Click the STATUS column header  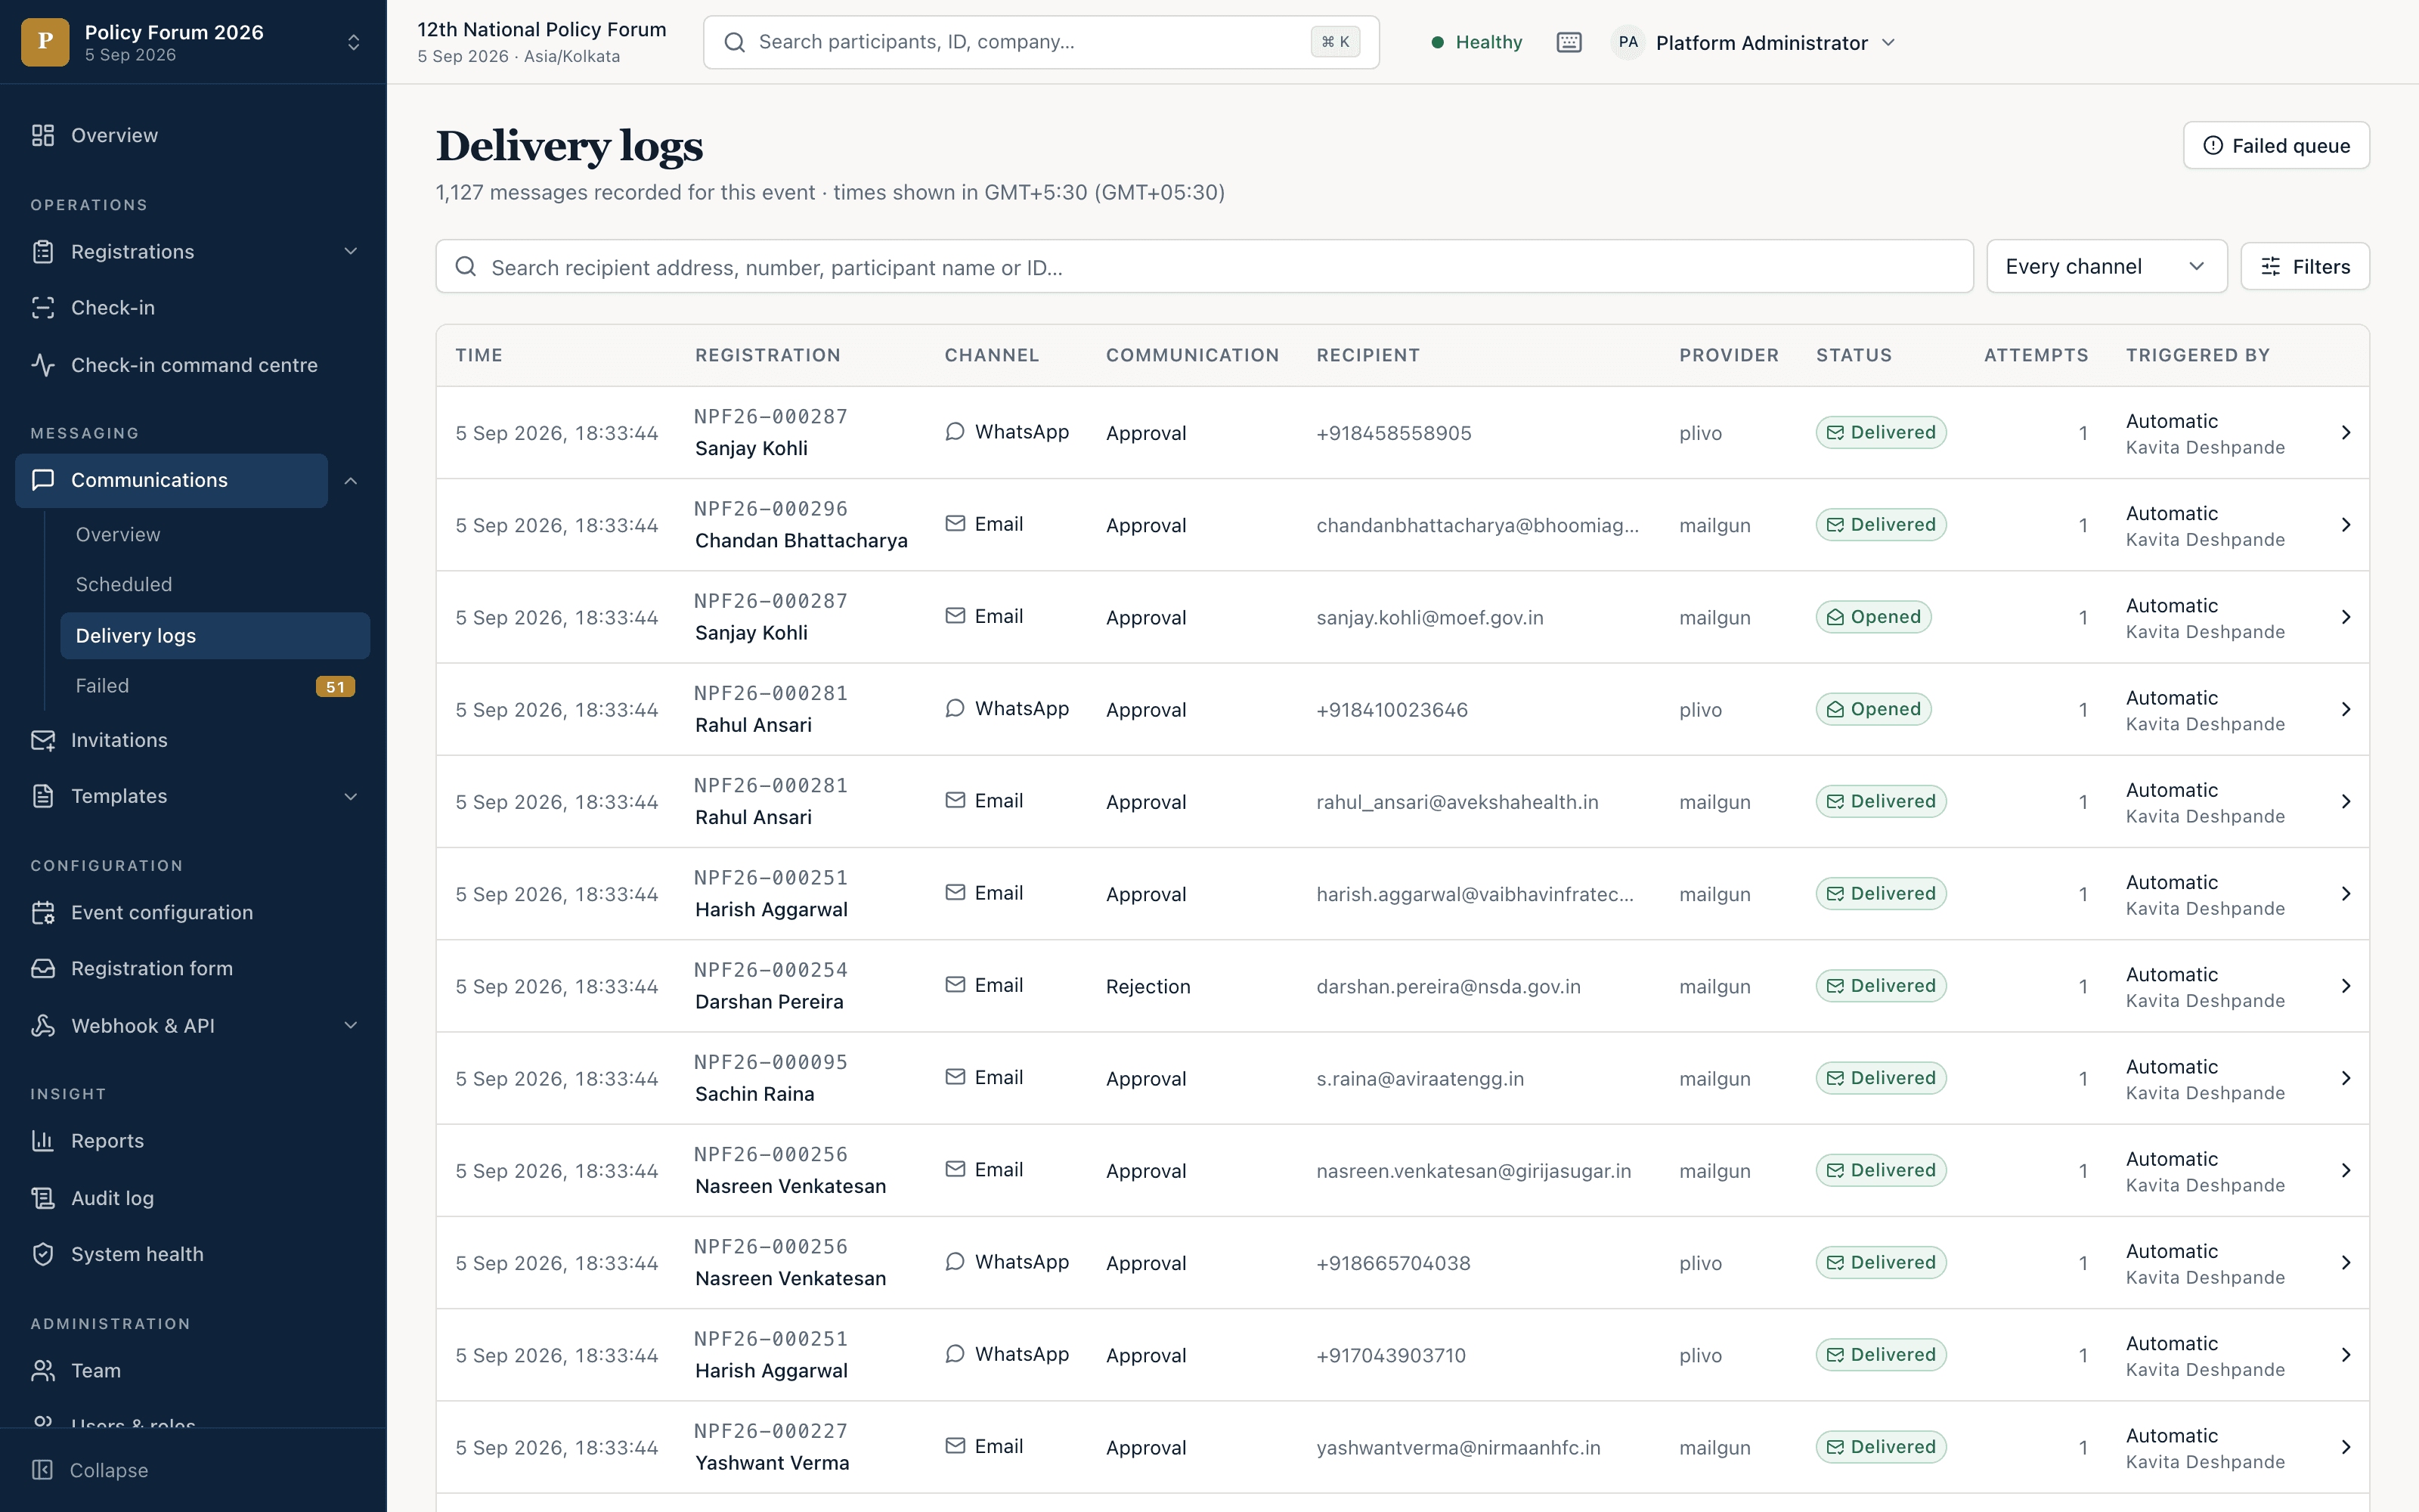(x=1854, y=355)
